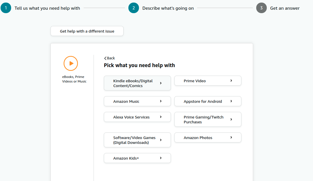Viewport: 313px width, 181px height.
Task: Select the 'Describe what's going on' step
Action: 168,8
